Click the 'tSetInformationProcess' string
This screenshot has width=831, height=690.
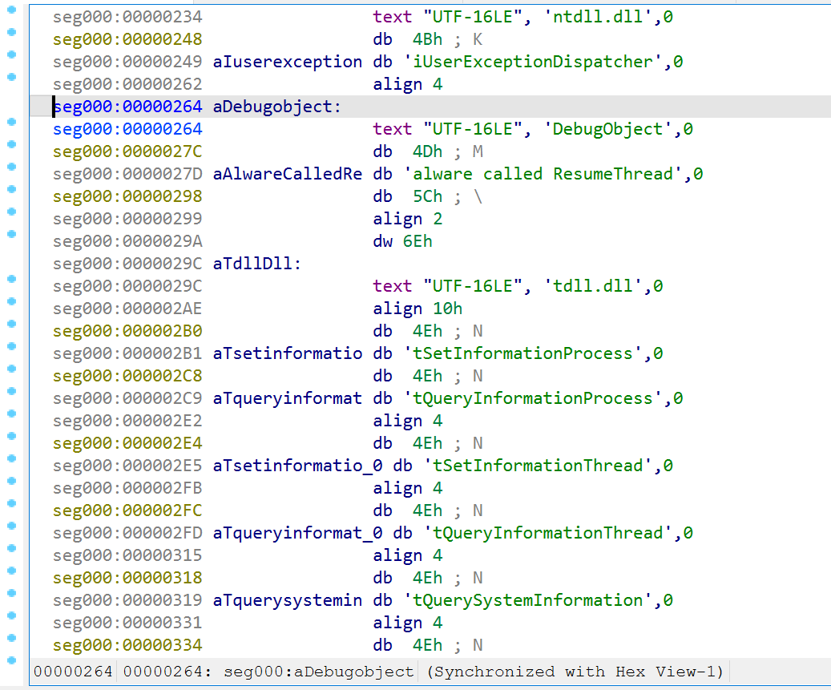[x=523, y=353]
